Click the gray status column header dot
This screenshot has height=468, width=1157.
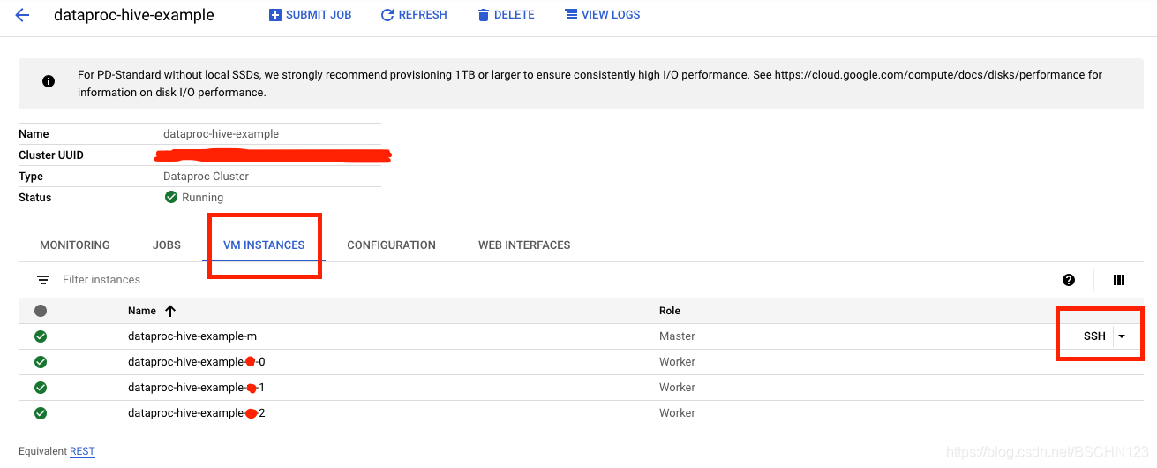(41, 311)
